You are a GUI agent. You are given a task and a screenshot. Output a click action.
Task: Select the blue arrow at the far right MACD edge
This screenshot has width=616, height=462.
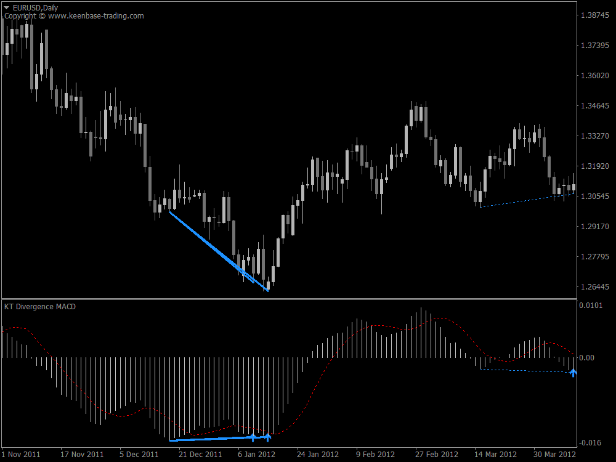573,372
